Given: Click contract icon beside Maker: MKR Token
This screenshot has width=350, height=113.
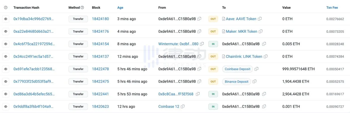Looking at the screenshot, I should click(223, 32).
